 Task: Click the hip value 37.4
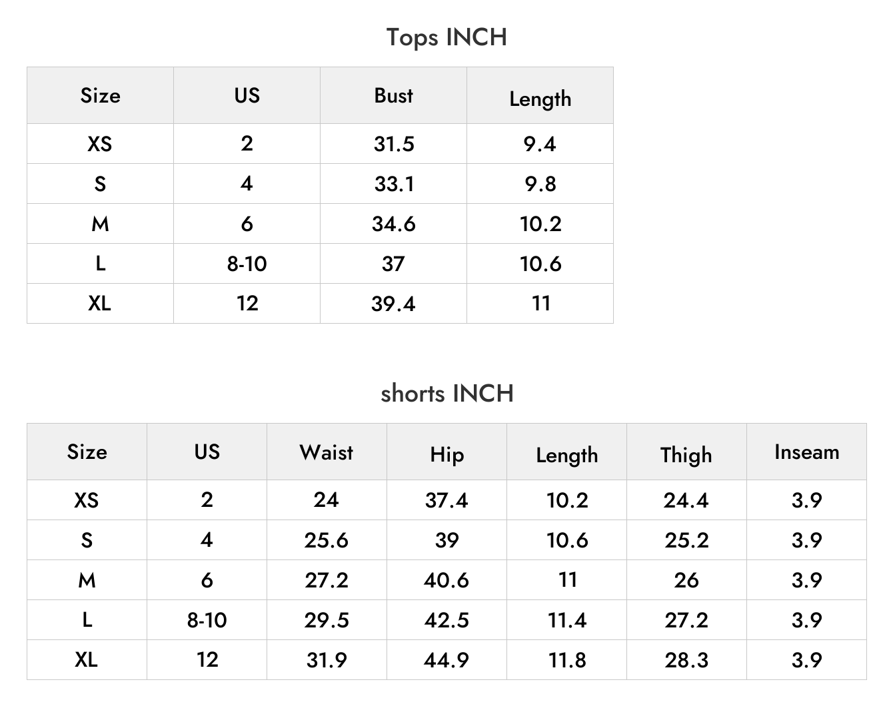[x=446, y=500]
